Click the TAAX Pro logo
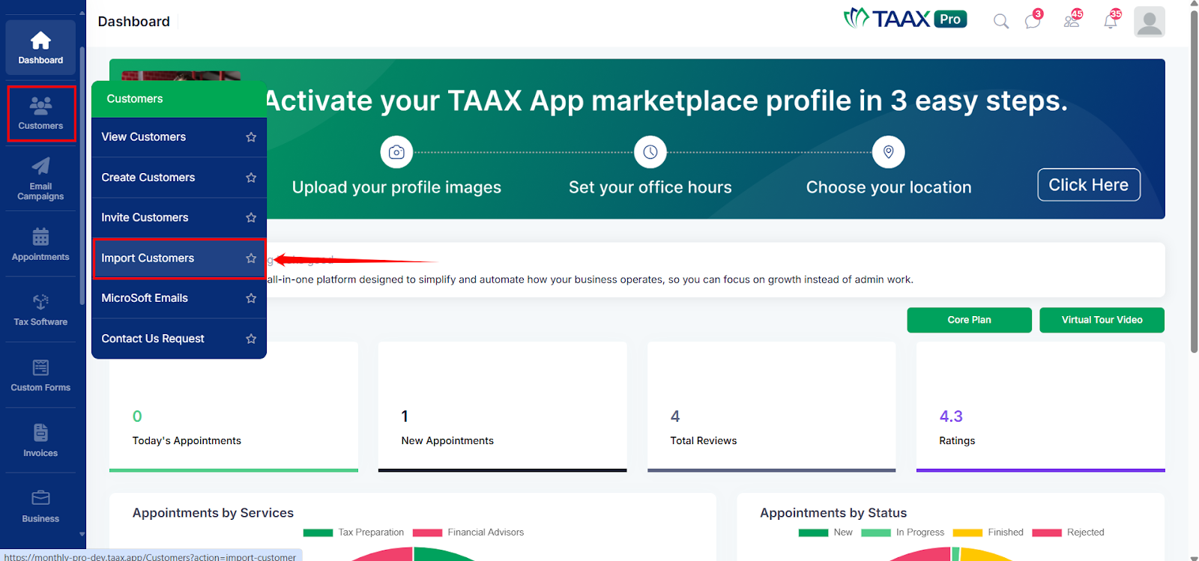The image size is (1199, 561). coord(905,19)
